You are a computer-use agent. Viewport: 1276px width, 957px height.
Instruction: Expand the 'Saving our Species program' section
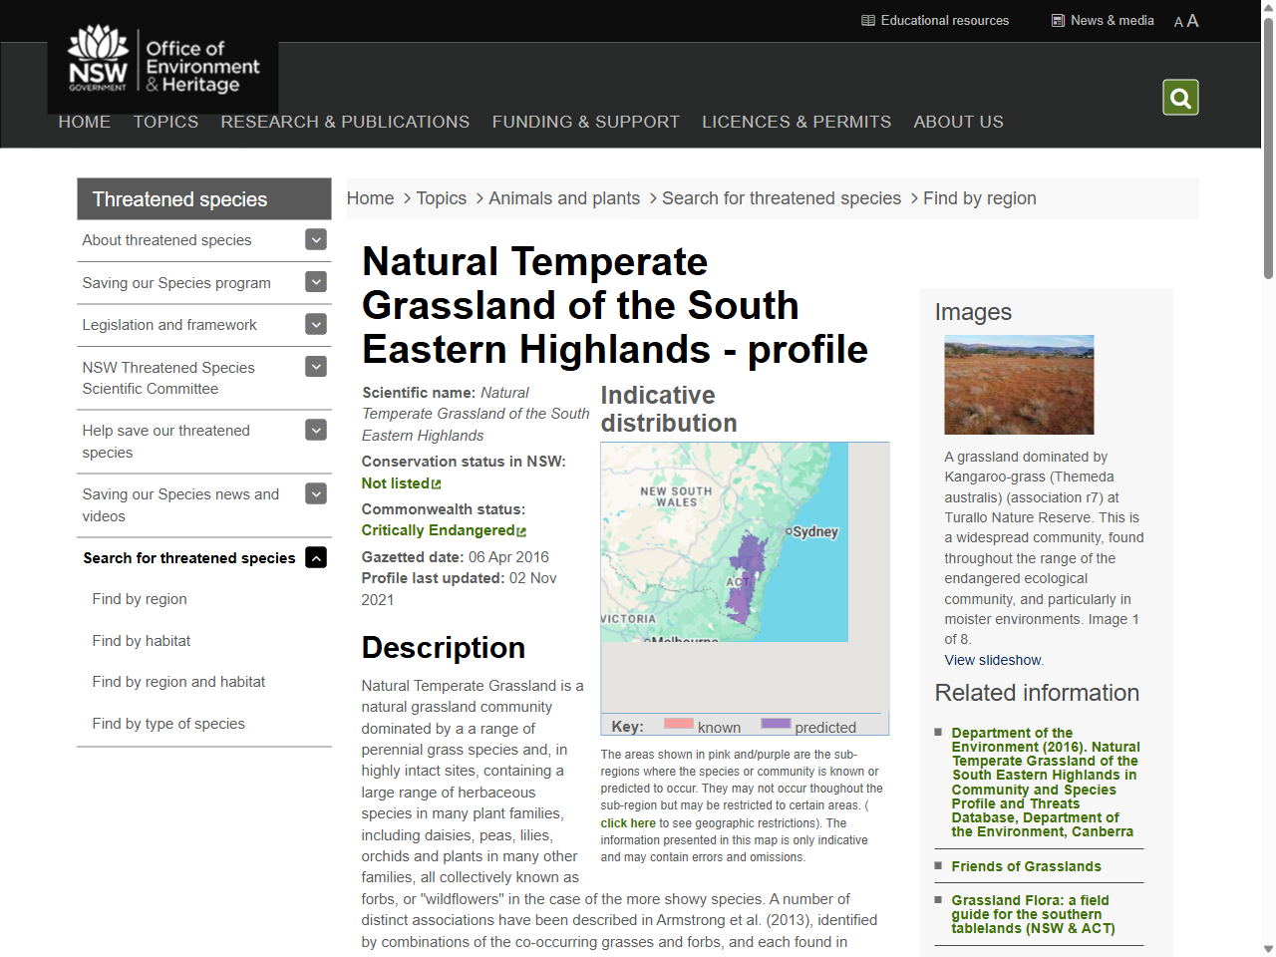[315, 282]
